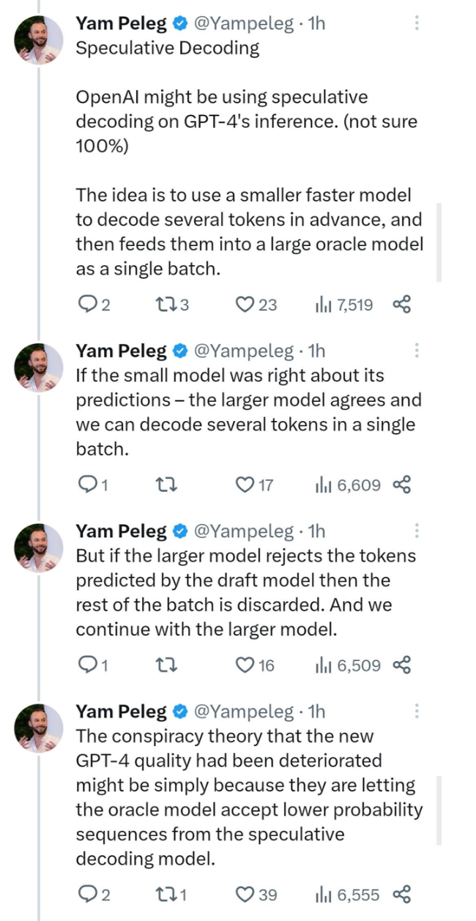View analytics showing 6,555 views
This screenshot has width=476, height=921.
(347, 894)
